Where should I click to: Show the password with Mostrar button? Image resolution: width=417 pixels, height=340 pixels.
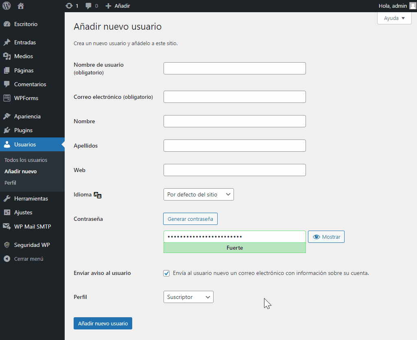[x=326, y=237]
